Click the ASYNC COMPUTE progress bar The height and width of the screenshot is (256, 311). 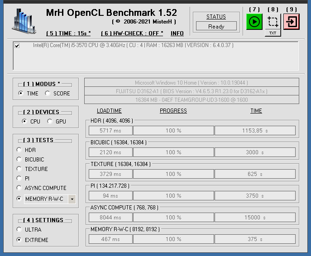(x=173, y=218)
